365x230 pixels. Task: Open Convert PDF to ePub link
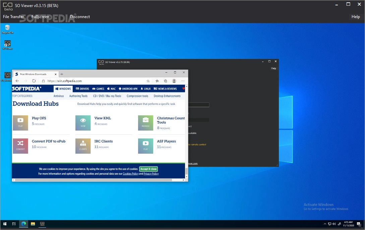point(49,141)
